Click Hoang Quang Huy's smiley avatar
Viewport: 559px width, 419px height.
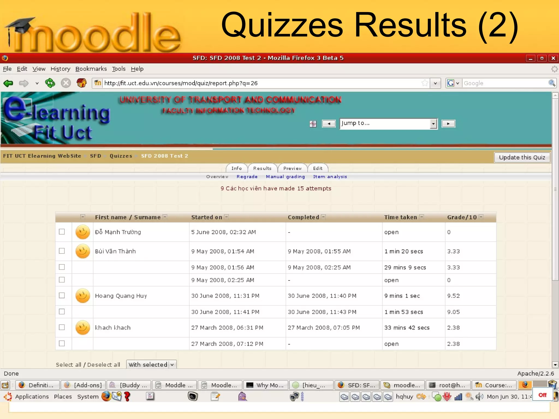click(x=83, y=296)
